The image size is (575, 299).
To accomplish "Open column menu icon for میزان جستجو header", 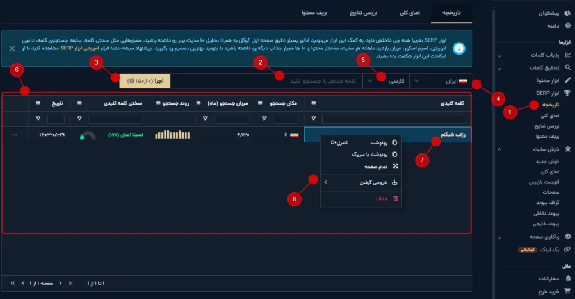I will pyautogui.click(x=198, y=103).
